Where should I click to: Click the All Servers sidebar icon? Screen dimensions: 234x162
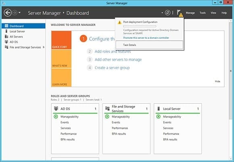pyautogui.click(x=6, y=36)
